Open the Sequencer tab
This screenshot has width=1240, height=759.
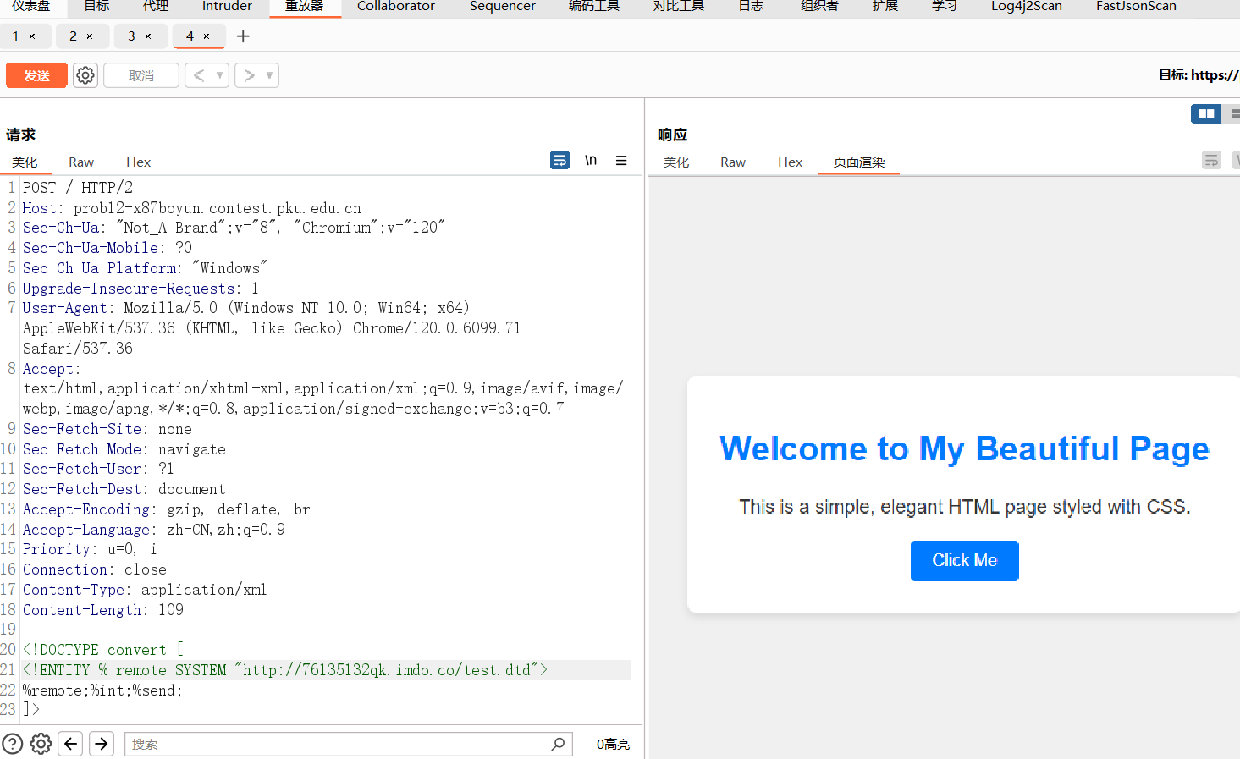click(502, 7)
